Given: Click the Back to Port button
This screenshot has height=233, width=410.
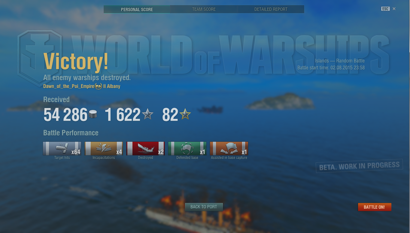Looking at the screenshot, I should 204,207.
